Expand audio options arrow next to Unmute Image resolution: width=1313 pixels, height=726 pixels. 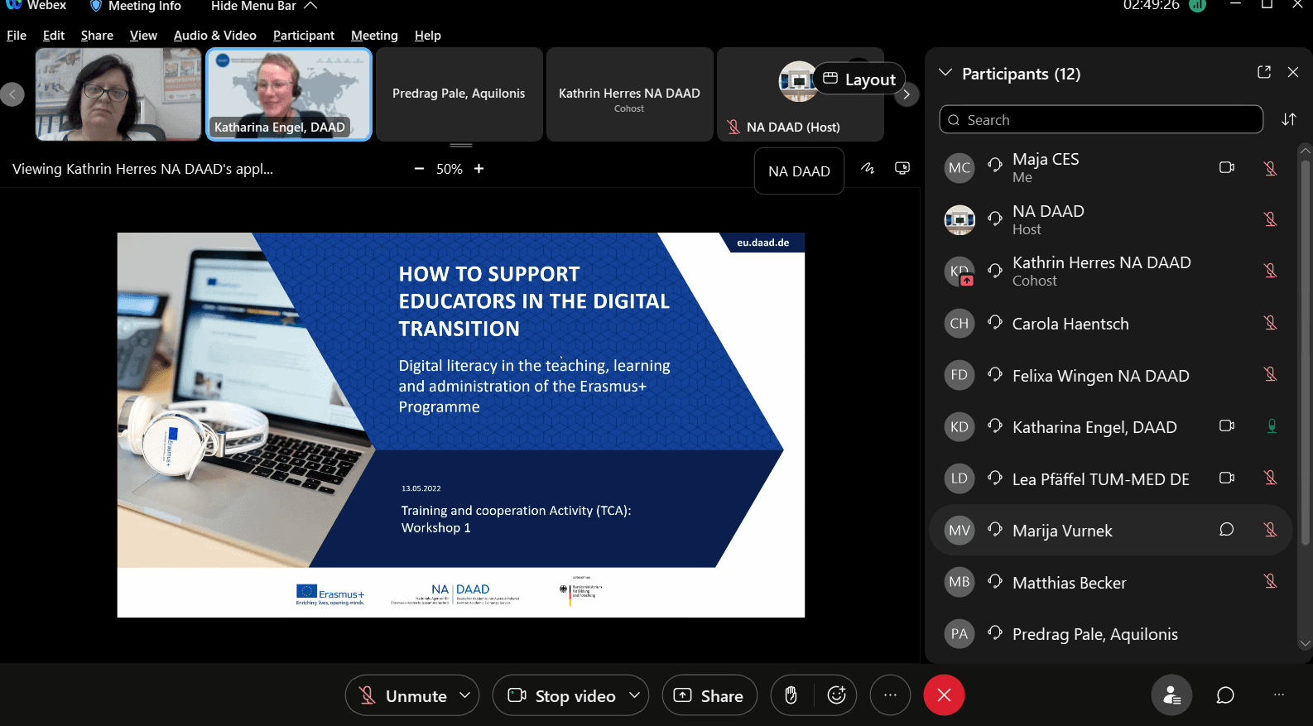(x=465, y=695)
